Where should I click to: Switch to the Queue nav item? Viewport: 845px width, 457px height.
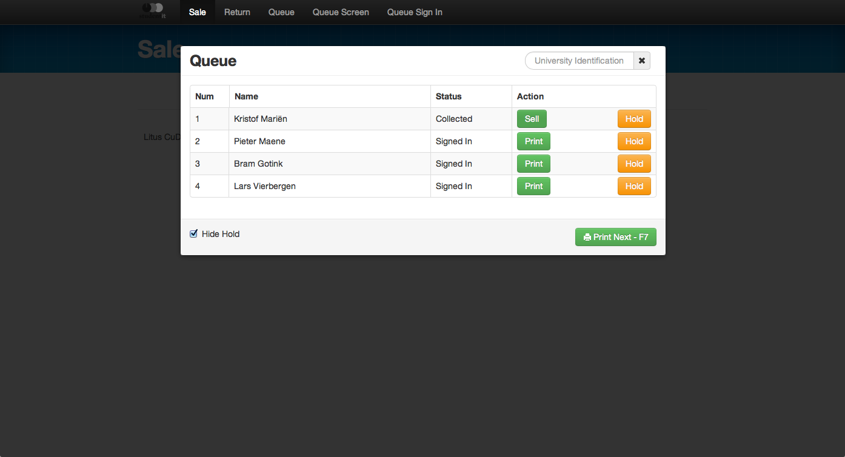click(x=281, y=12)
